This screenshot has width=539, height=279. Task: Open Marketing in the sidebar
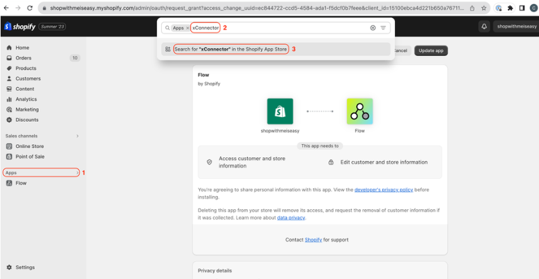27,109
